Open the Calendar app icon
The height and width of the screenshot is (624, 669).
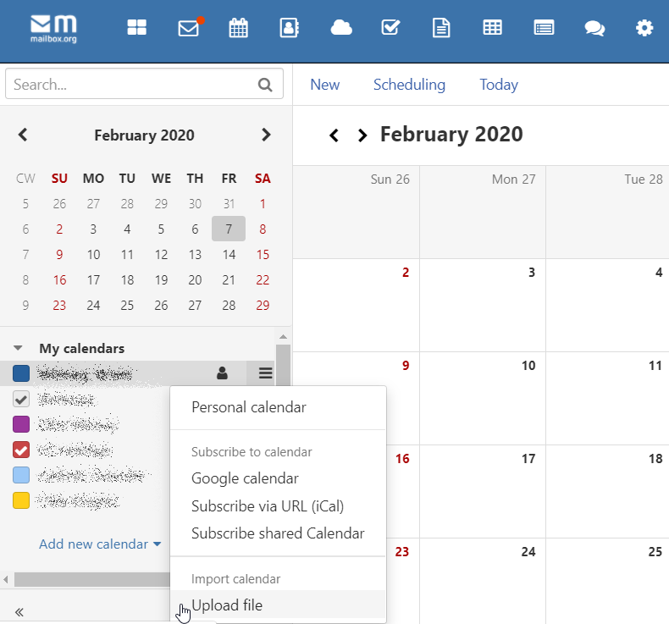click(239, 28)
